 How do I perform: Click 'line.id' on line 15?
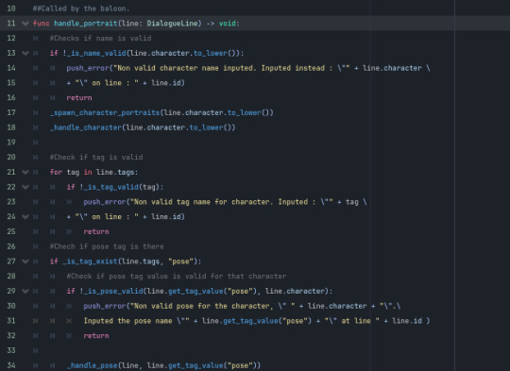(166, 83)
